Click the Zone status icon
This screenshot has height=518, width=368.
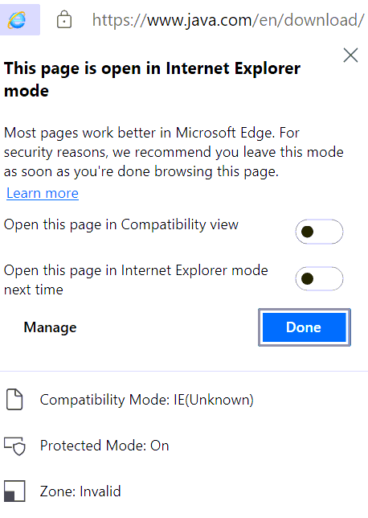[x=14, y=491]
